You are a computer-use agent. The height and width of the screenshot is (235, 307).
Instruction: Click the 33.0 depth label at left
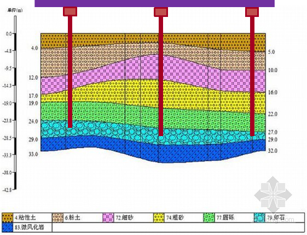pos(33,154)
